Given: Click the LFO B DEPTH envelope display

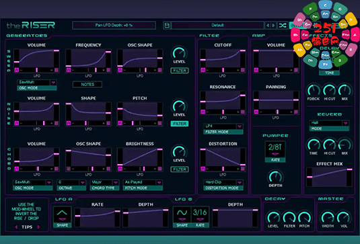Looking at the screenshot, I should point(235,217).
